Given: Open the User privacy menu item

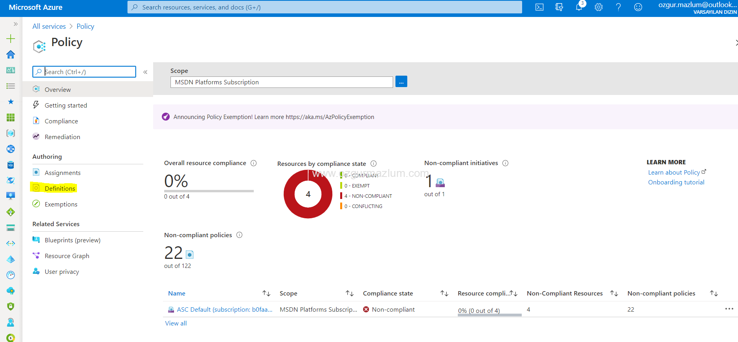Looking at the screenshot, I should (88, 271).
